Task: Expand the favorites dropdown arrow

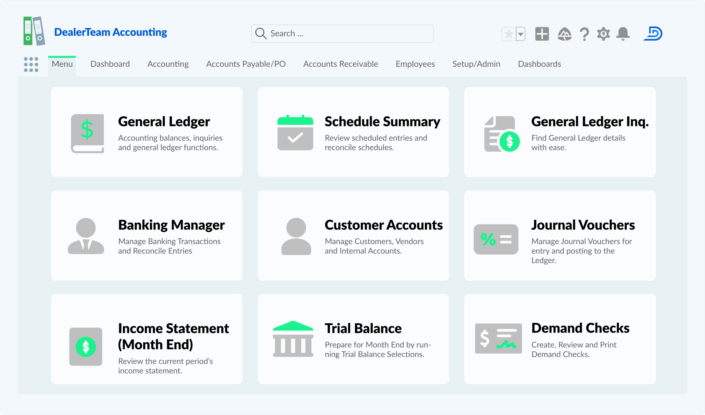Action: tap(521, 34)
